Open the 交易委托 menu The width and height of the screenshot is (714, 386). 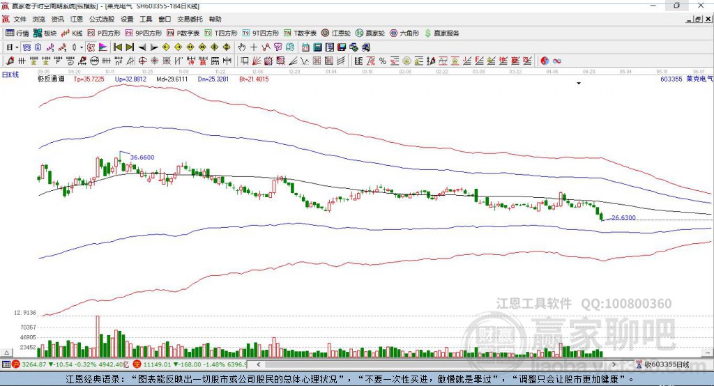pos(190,19)
